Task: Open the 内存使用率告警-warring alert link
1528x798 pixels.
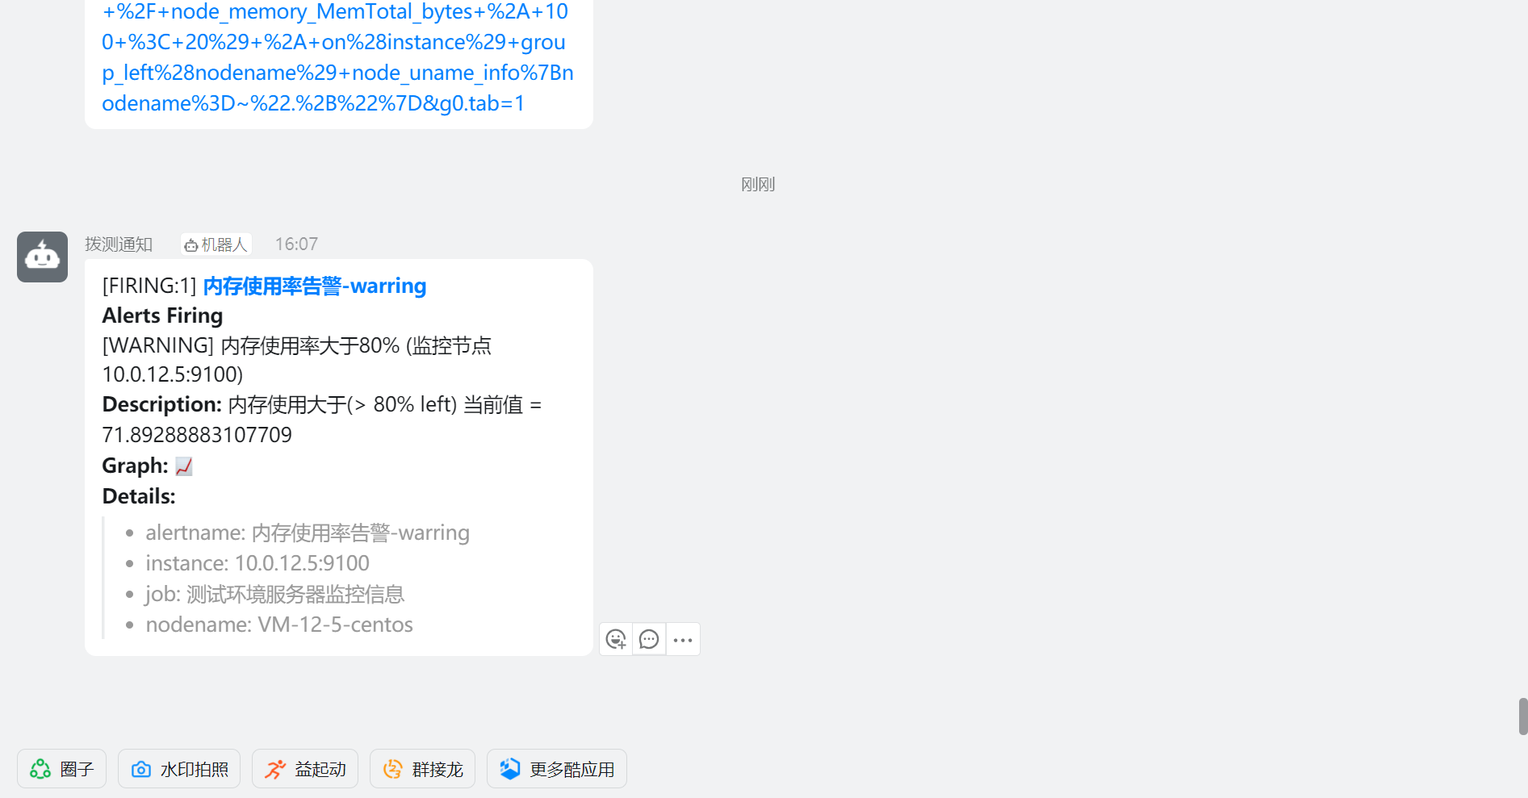Action: coord(315,286)
